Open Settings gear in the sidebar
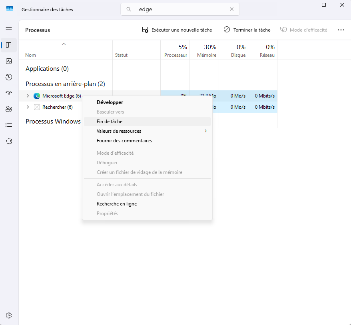Image resolution: width=351 pixels, height=325 pixels. [x=9, y=315]
